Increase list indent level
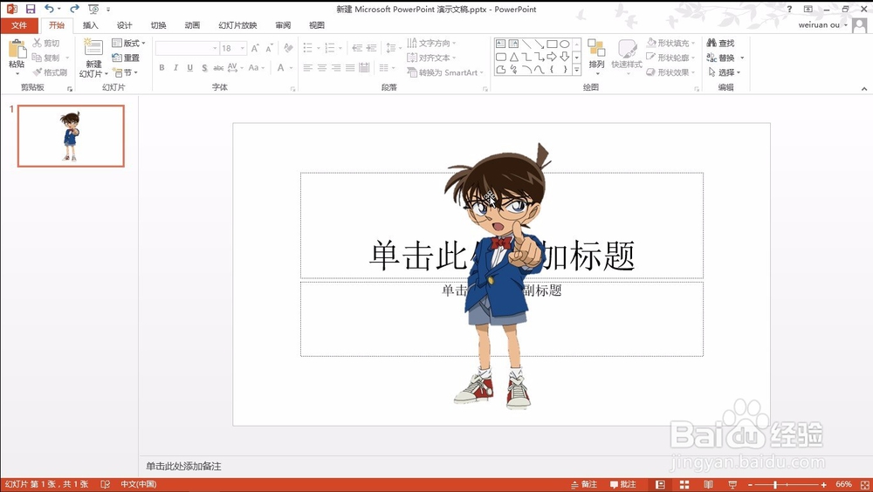 click(x=371, y=49)
